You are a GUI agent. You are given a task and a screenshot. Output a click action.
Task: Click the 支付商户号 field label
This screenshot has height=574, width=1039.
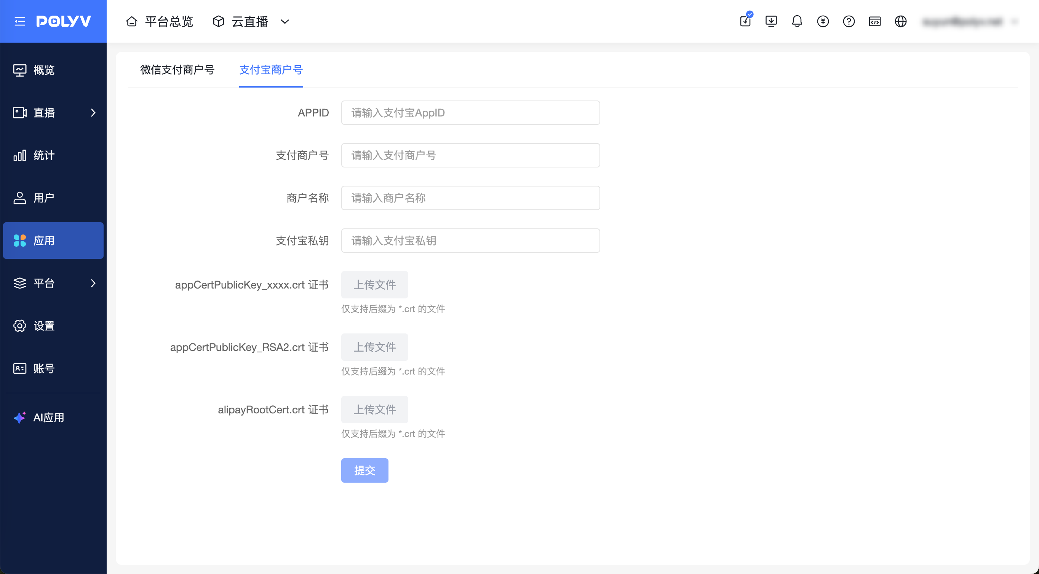[302, 156]
